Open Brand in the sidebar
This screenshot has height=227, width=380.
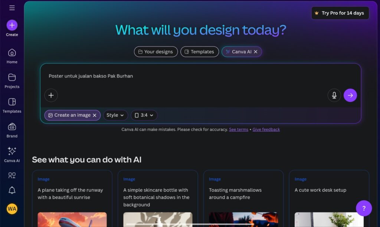click(x=12, y=130)
